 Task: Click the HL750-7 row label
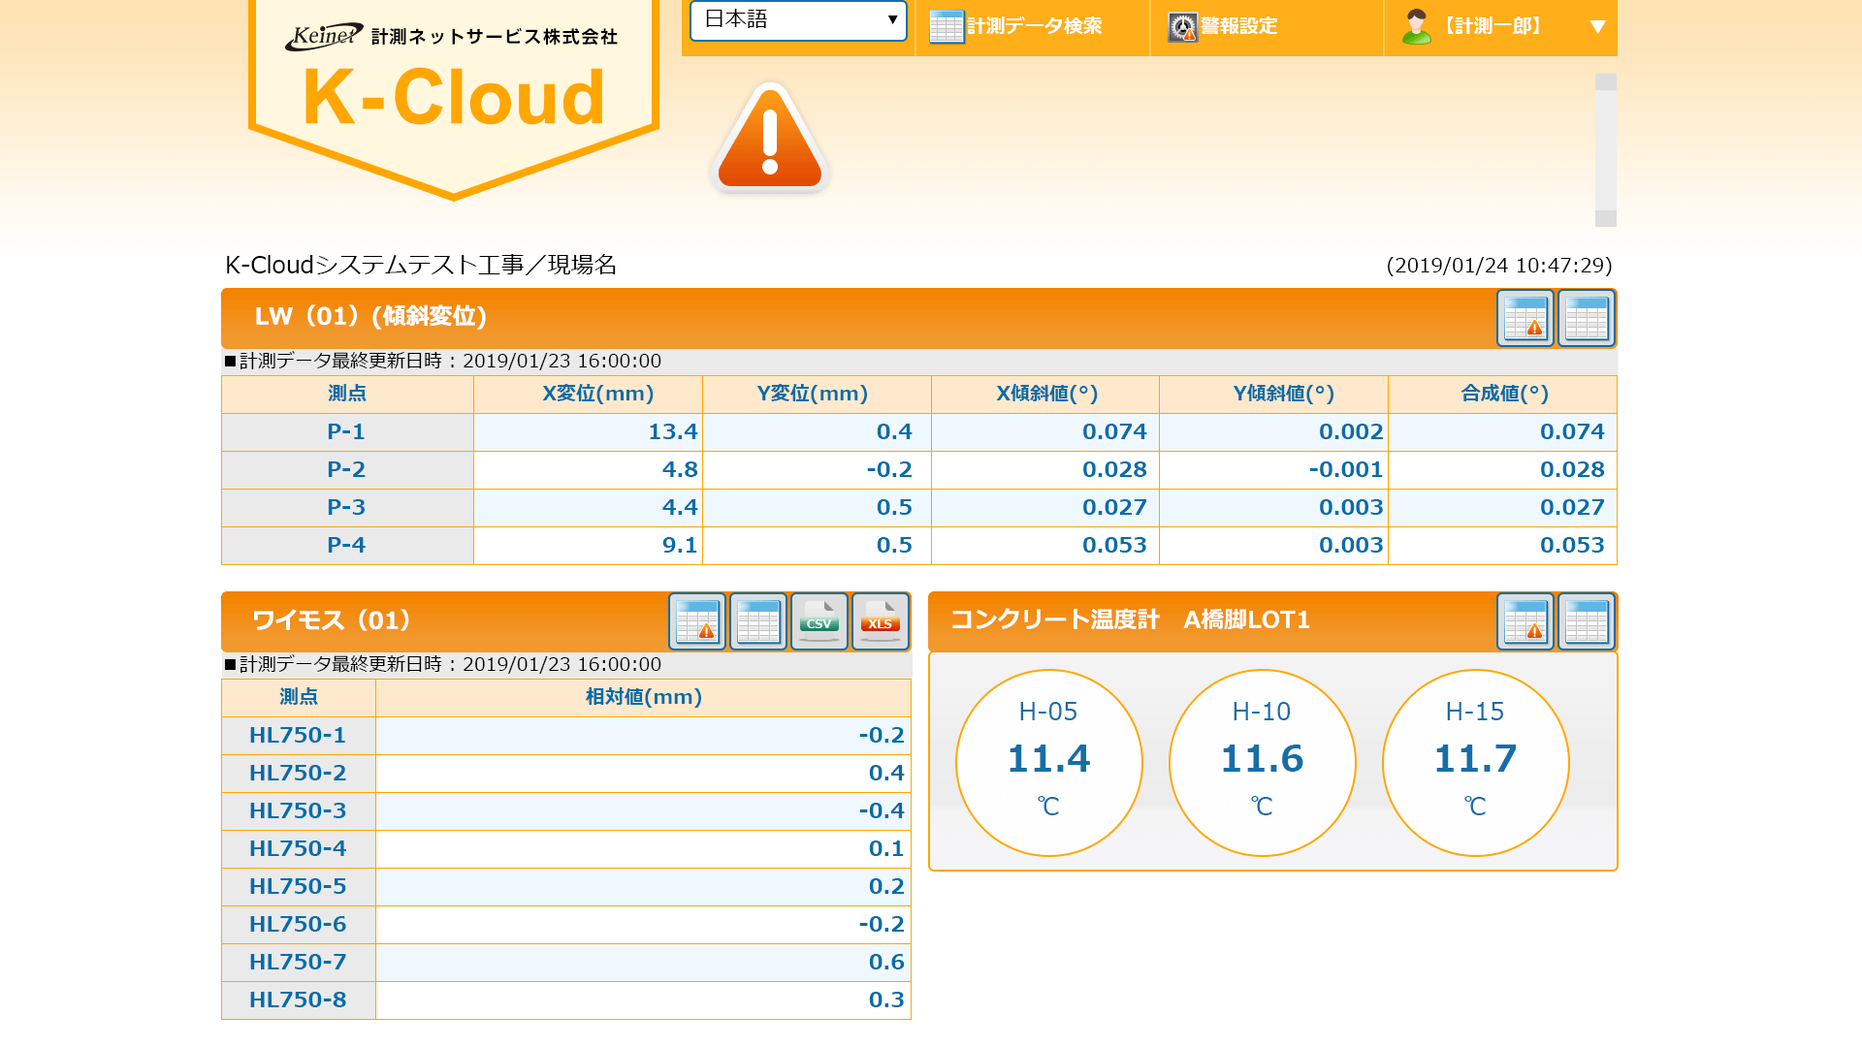coord(298,963)
